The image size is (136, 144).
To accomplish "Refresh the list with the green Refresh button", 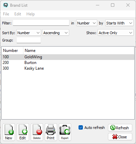I will coord(120,128).
